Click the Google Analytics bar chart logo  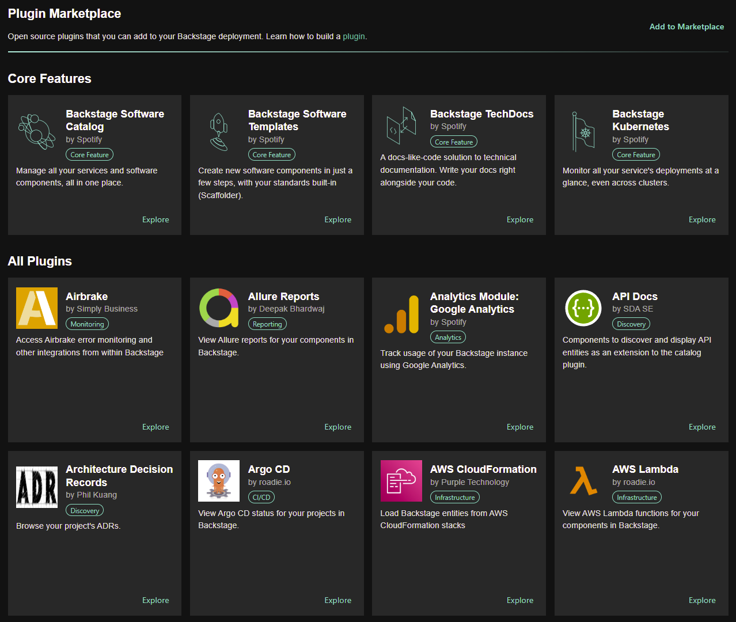pos(401,314)
